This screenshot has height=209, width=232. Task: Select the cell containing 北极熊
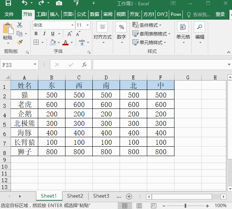pyautogui.click(x=25, y=123)
